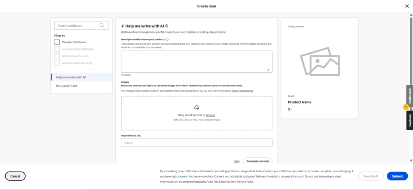The width and height of the screenshot is (413, 190).
Task: Click the yellow notification badge on Quick Learn
Action: click(x=406, y=107)
